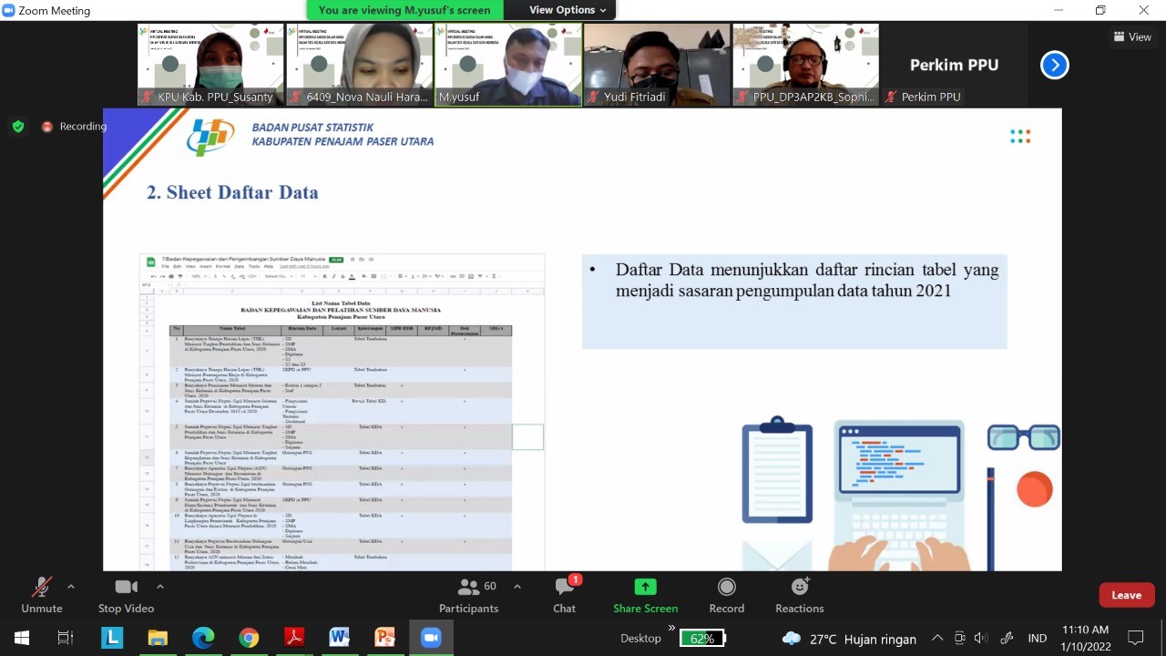Expand the participants arrow next to 60

tap(517, 587)
